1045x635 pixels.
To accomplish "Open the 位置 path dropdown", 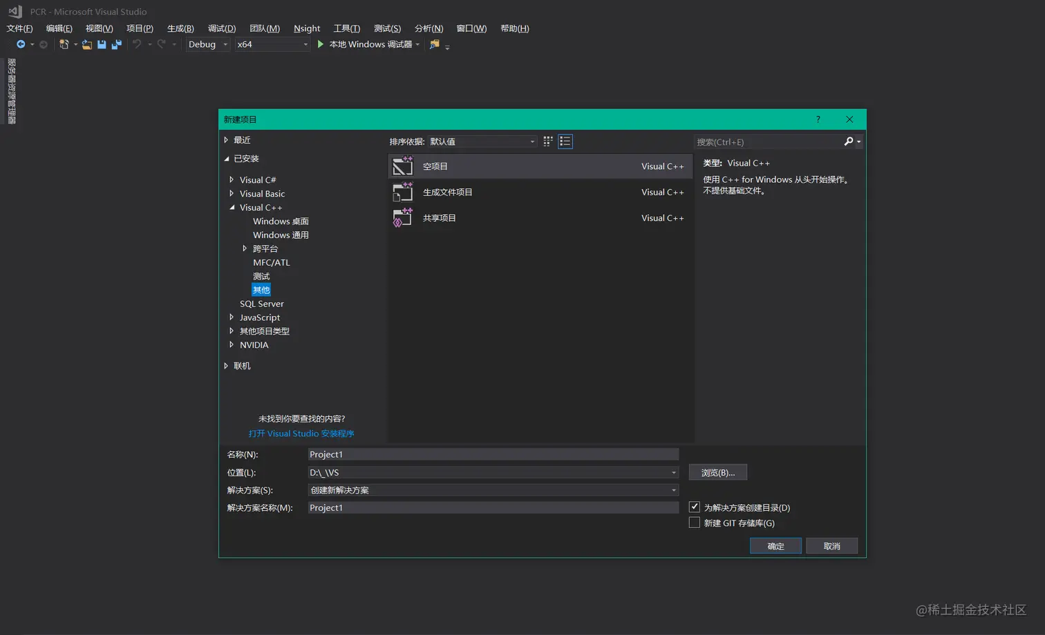I will pos(674,473).
